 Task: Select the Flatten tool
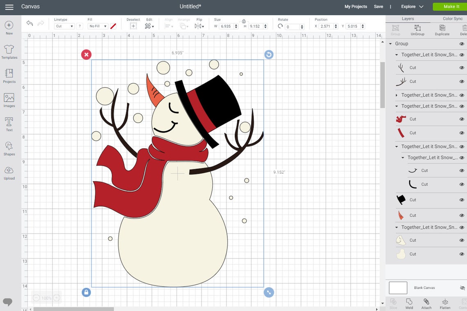[x=444, y=304]
